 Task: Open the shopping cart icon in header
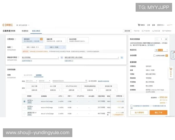pyautogui.click(x=139, y=25)
